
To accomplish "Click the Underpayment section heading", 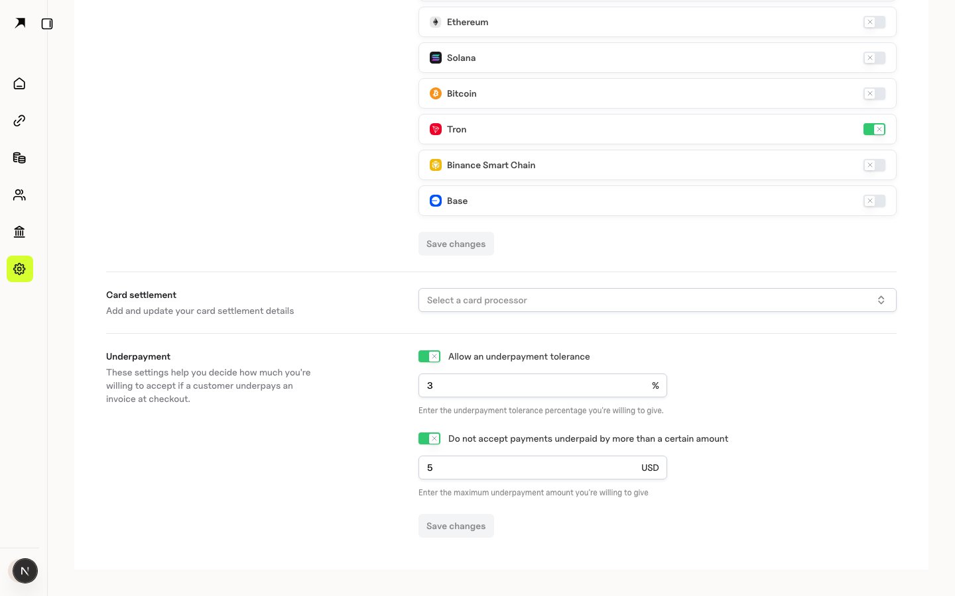I will (138, 356).
